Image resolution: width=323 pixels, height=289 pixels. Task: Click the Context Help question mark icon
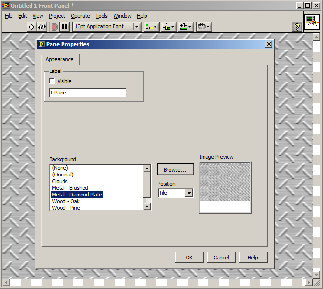coord(297,27)
